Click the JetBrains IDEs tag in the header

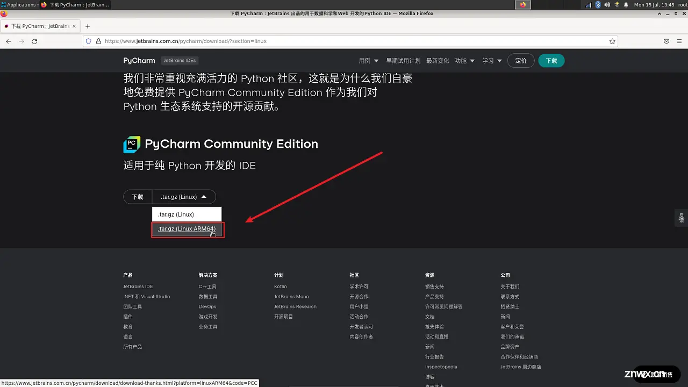pos(180,61)
